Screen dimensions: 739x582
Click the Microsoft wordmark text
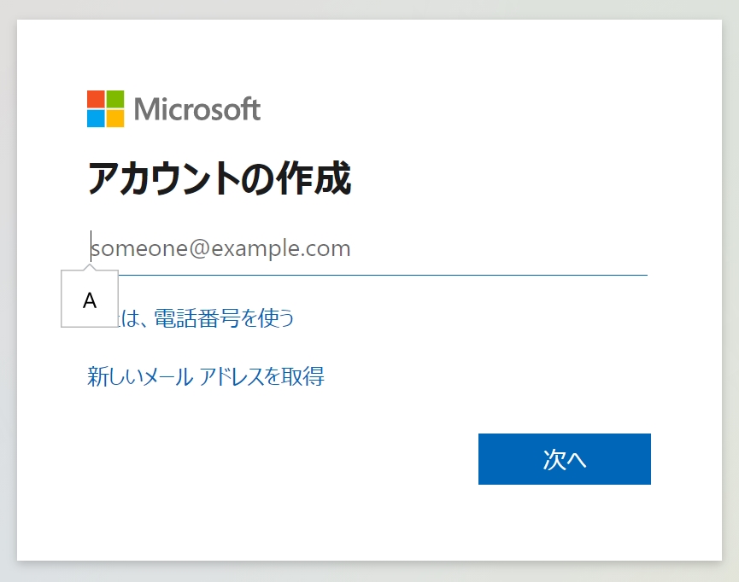(197, 109)
